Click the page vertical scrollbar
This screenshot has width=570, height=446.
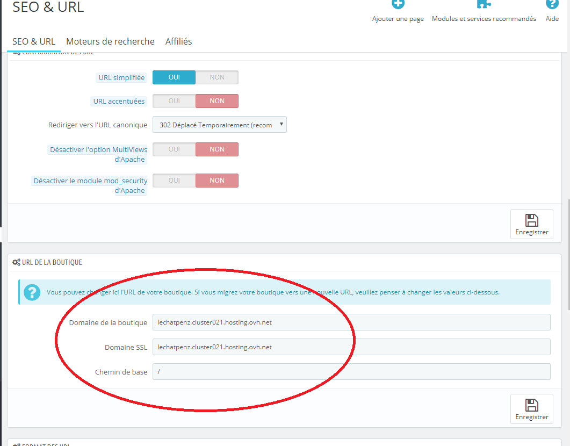click(568, 255)
